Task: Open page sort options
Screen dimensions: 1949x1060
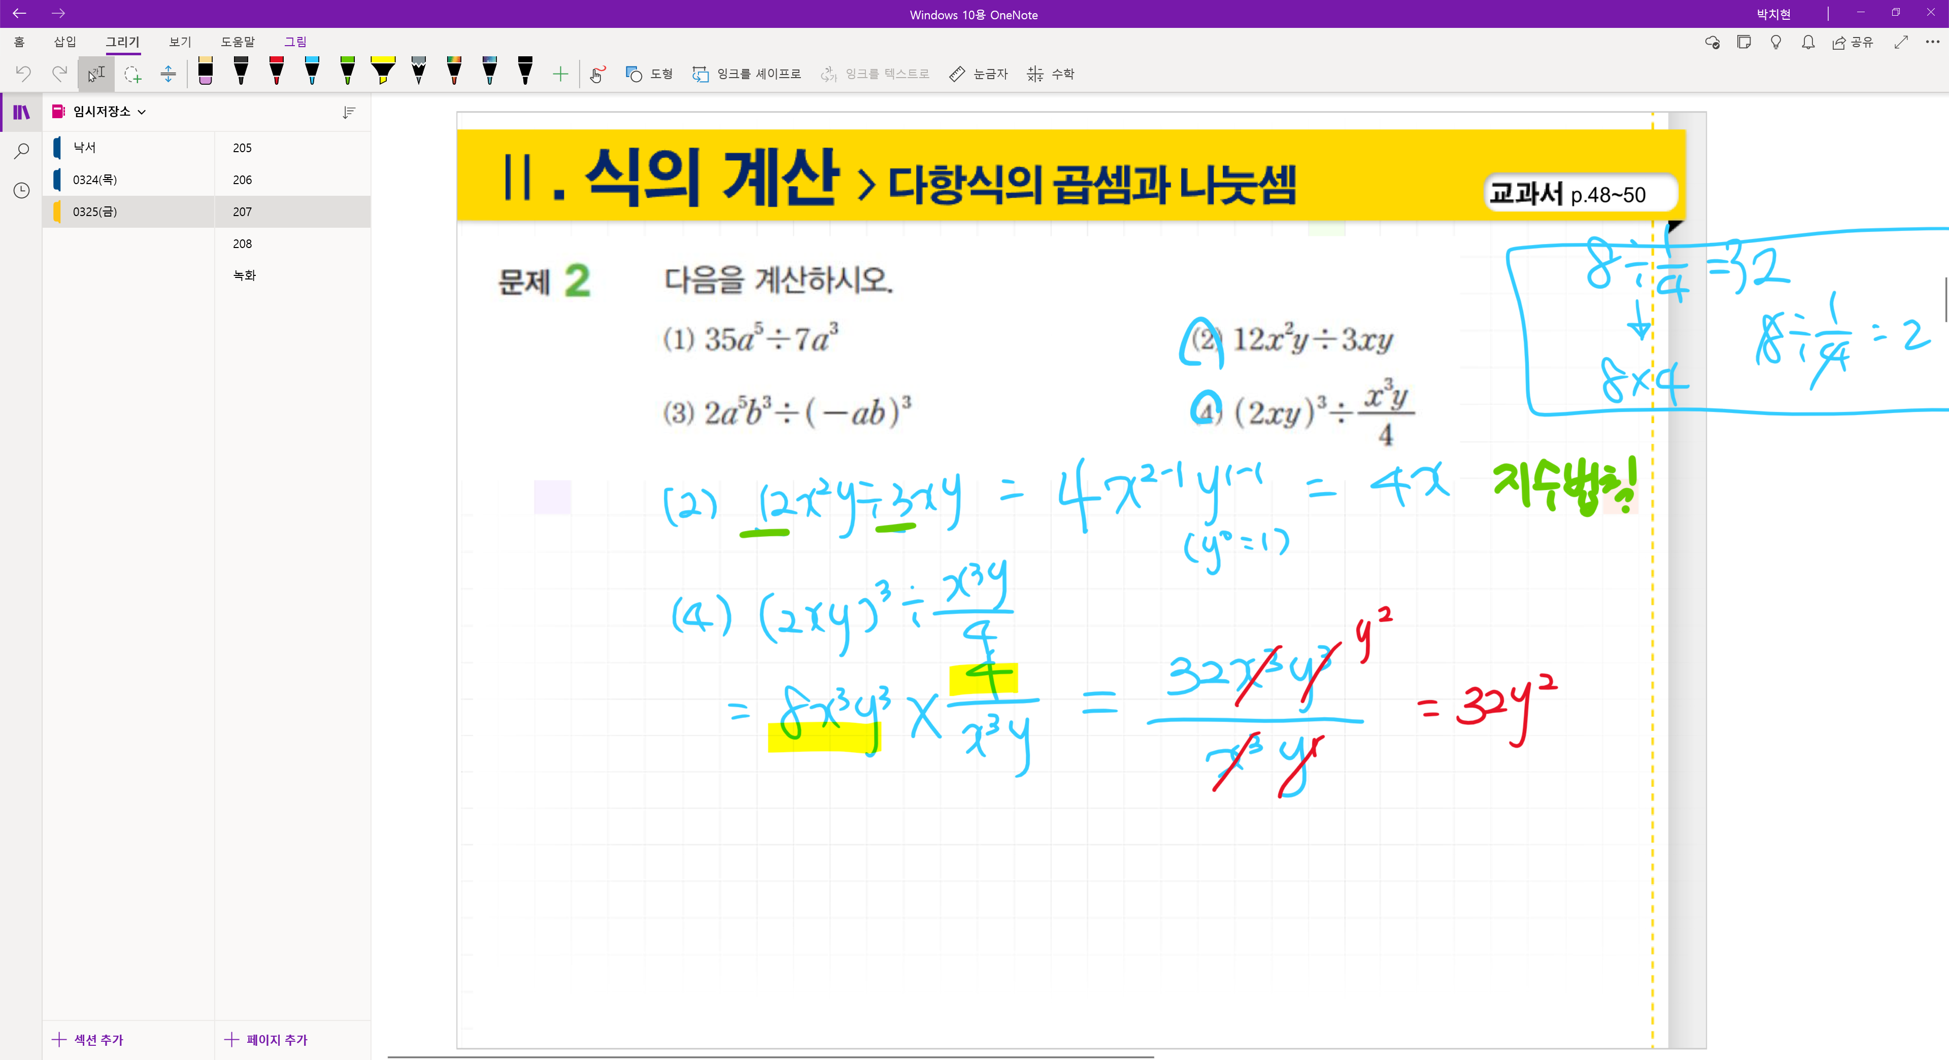Action: click(349, 112)
